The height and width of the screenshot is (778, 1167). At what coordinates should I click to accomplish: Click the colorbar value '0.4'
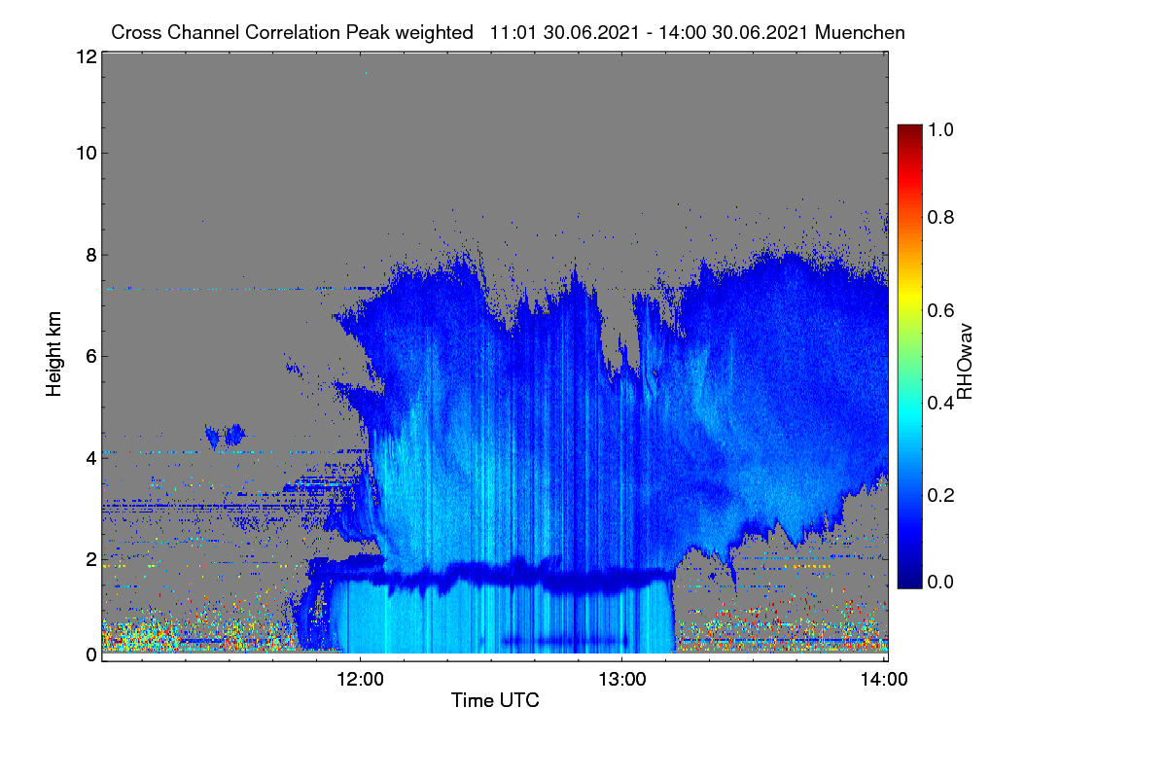[941, 403]
